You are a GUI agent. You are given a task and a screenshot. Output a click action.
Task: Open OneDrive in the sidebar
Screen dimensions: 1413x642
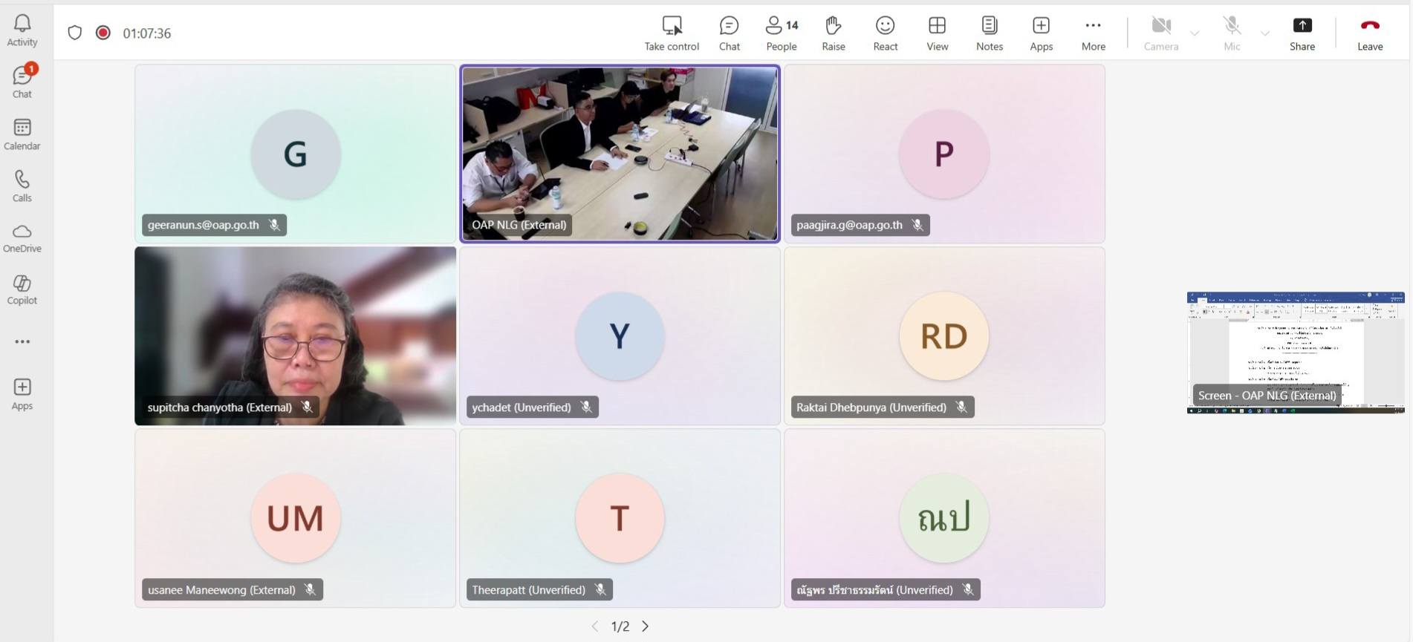[22, 238]
